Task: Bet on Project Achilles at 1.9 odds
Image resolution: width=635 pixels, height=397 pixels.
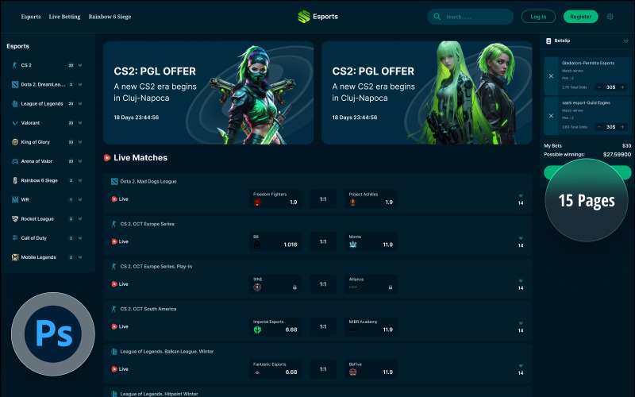Action: pos(371,199)
